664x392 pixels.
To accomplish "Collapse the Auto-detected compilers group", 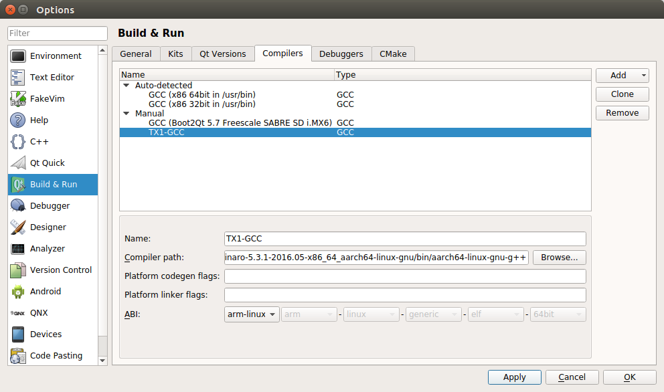I will pyautogui.click(x=126, y=86).
